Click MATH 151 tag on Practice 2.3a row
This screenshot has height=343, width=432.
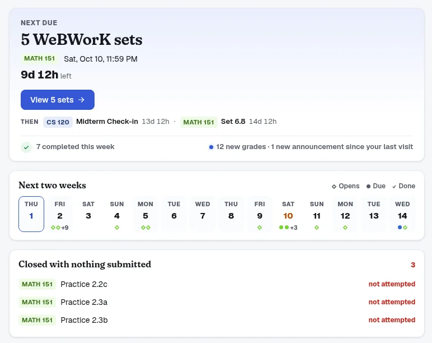point(37,302)
